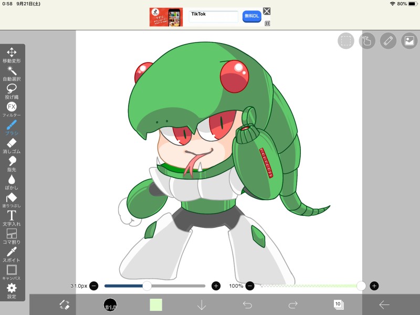Image resolution: width=420 pixels, height=315 pixels.
Task: Tap the back arrow button
Action: 384,305
